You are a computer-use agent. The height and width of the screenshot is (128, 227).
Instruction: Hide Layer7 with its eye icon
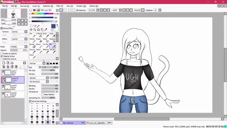click(3, 71)
